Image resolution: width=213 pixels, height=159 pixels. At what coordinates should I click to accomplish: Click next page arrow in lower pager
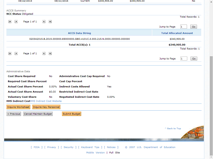point(44,53)
